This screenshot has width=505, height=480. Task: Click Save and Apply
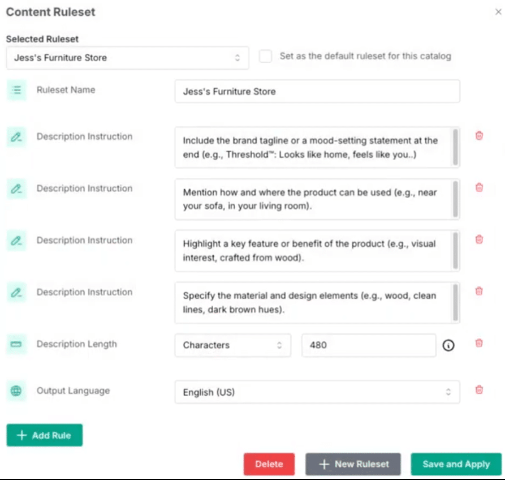pos(456,464)
